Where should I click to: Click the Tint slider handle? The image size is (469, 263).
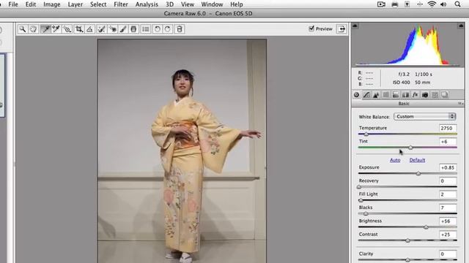pos(410,148)
